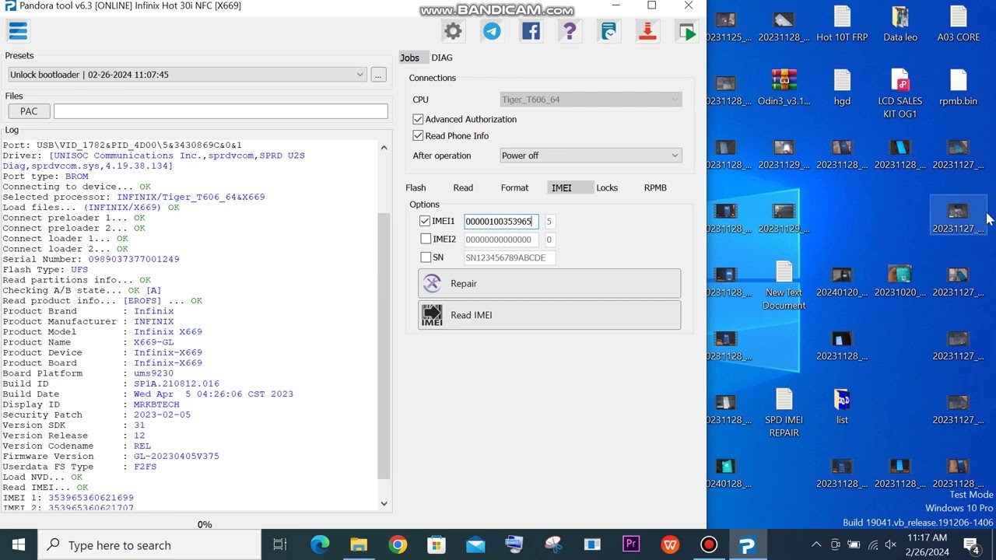
Task: Open the taskbar clock and date
Action: coord(928,544)
